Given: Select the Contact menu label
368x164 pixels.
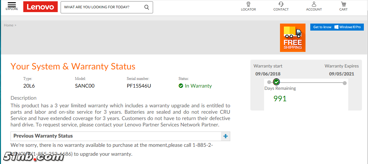Looking at the screenshot, I should click(x=281, y=10).
